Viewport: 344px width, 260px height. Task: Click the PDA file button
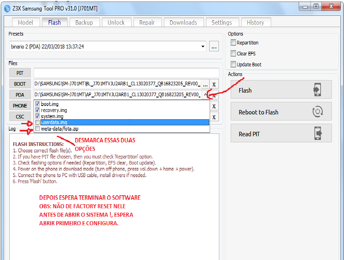tap(20, 95)
